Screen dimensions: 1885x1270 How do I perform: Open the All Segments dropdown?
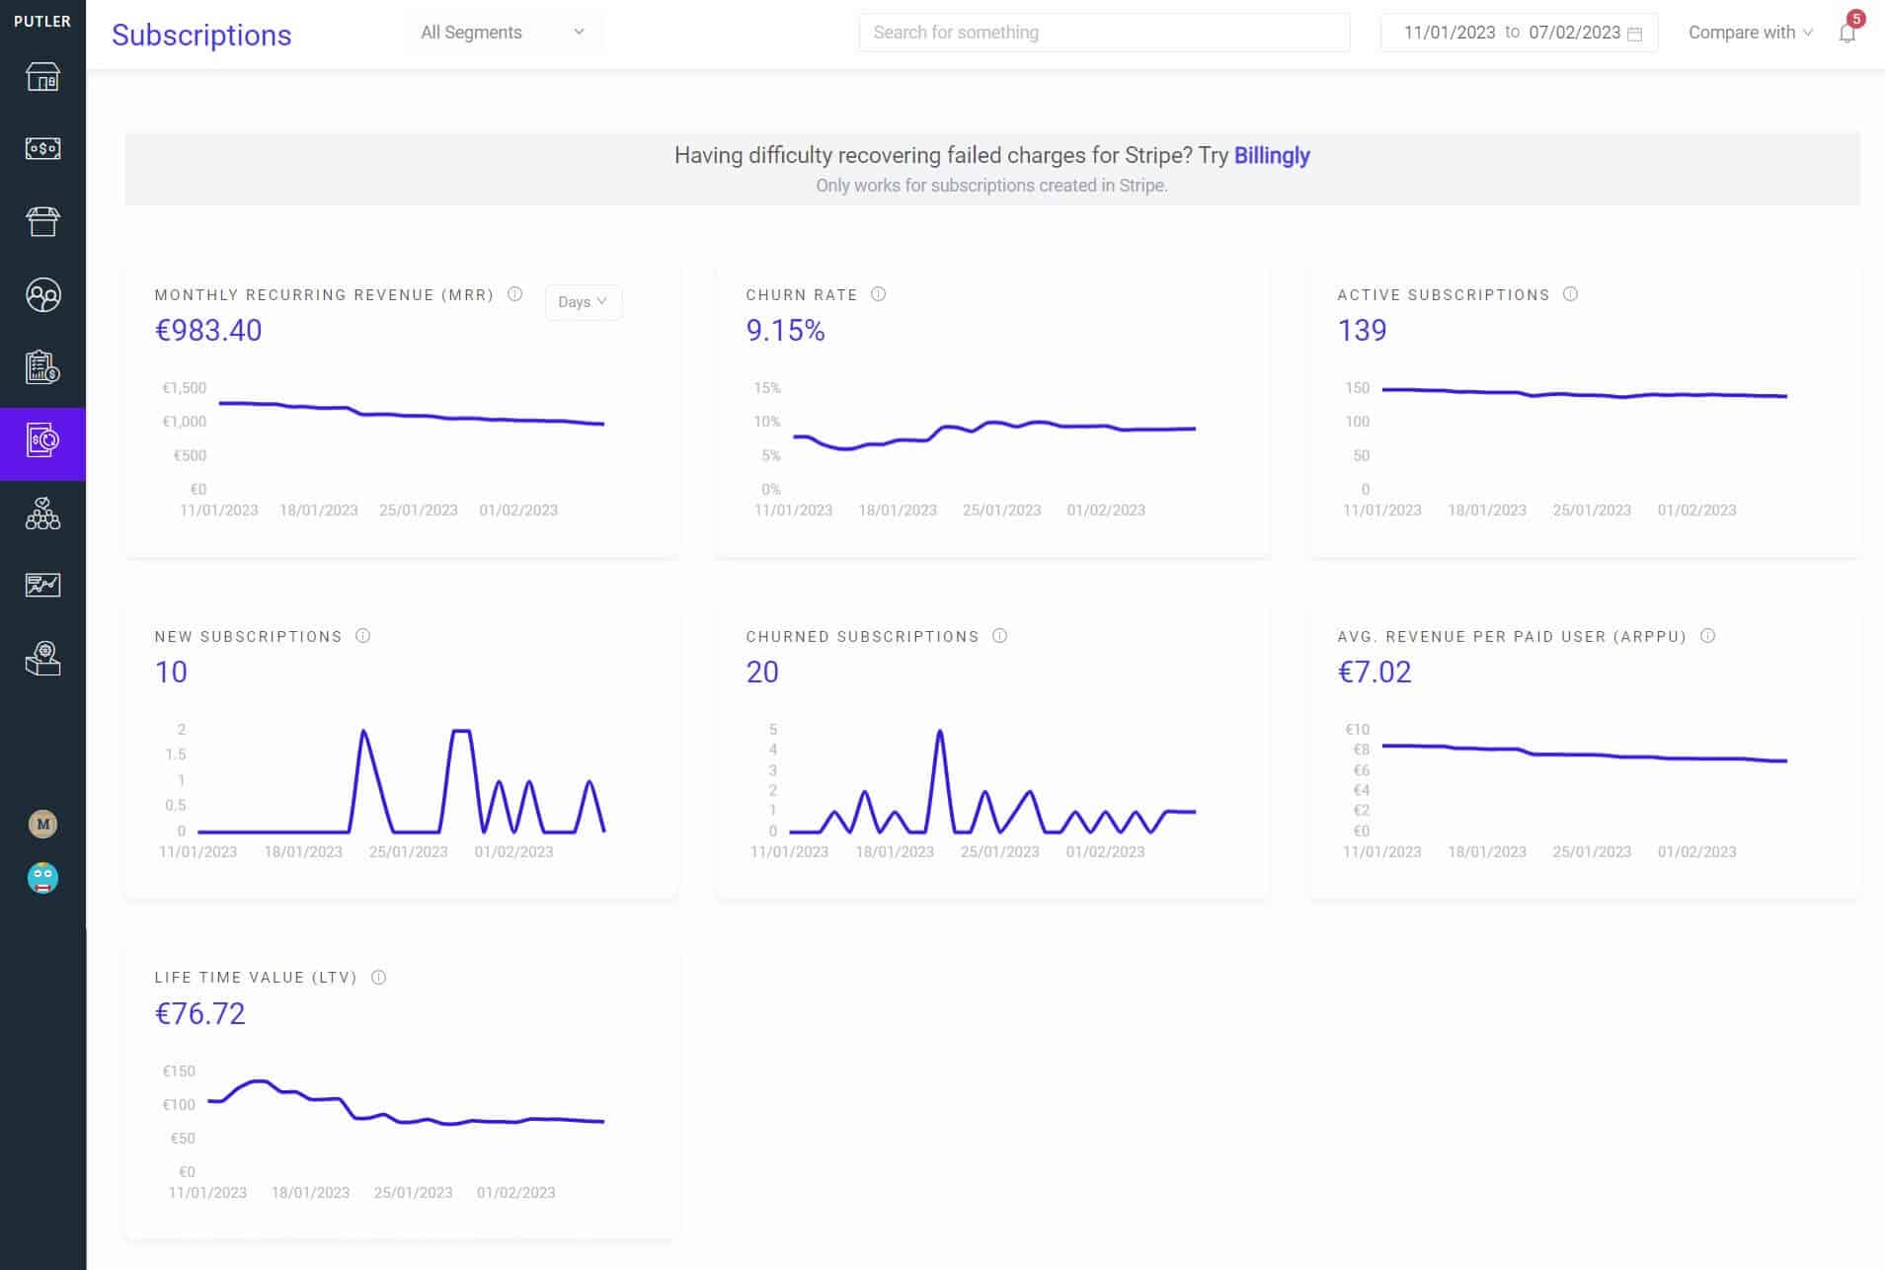tap(504, 33)
